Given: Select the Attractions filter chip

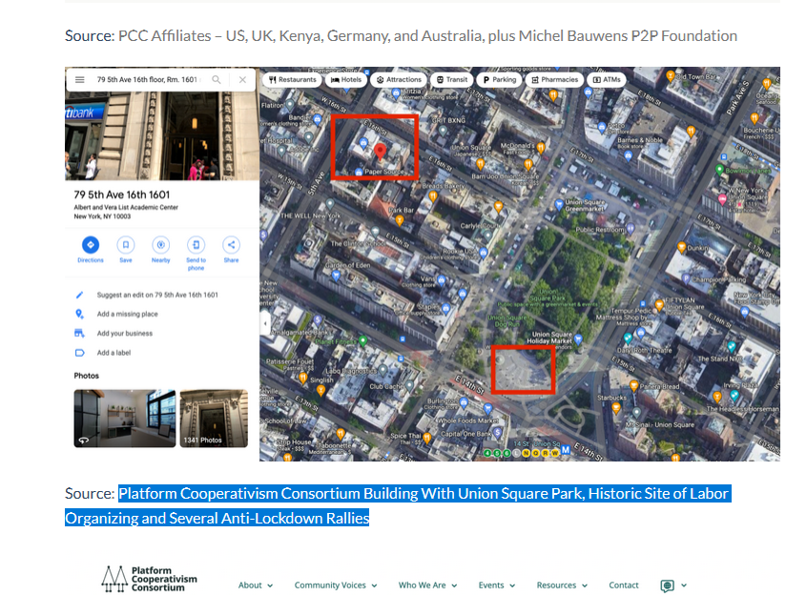Looking at the screenshot, I should pos(399,80).
